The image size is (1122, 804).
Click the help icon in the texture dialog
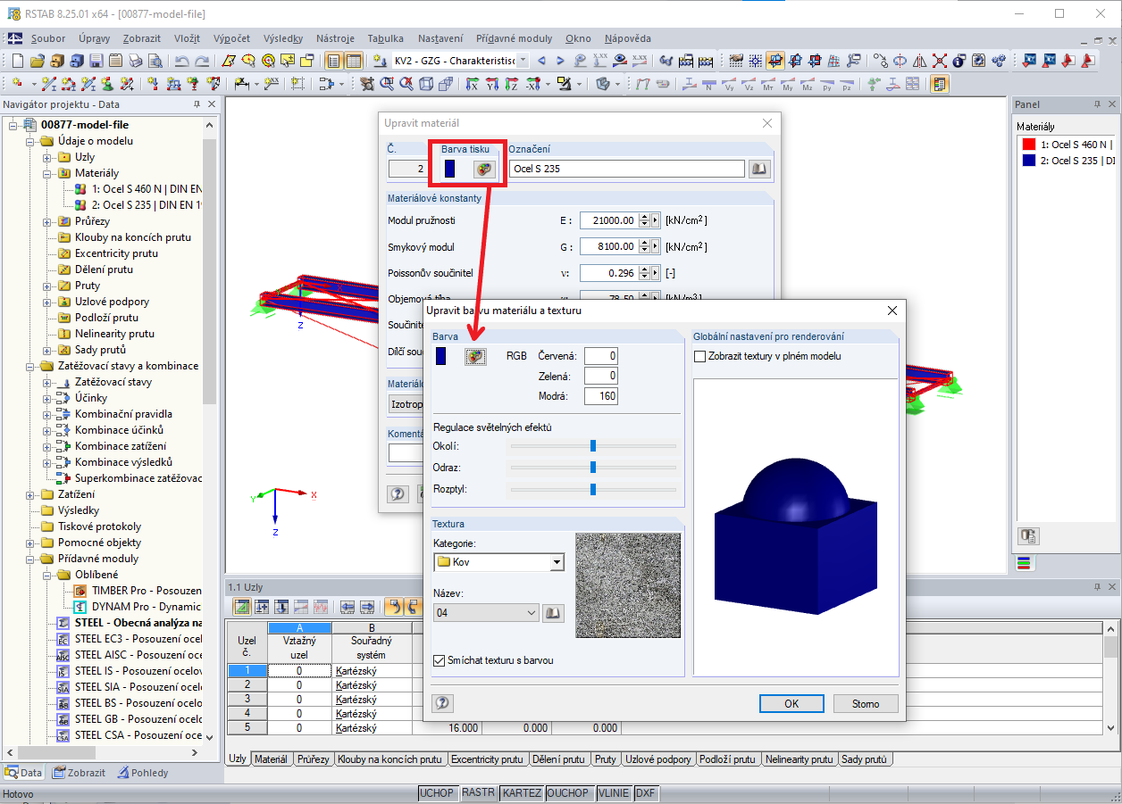tap(442, 703)
